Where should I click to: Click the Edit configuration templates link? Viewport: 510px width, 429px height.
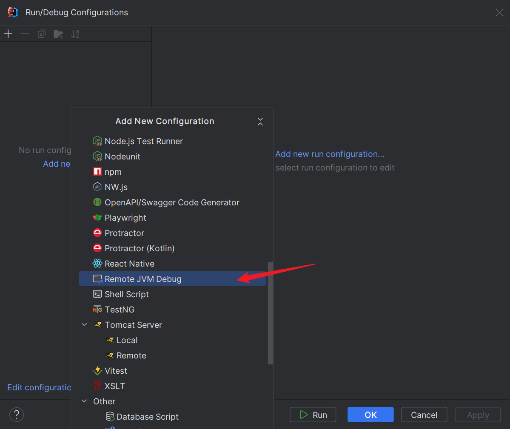(39, 387)
